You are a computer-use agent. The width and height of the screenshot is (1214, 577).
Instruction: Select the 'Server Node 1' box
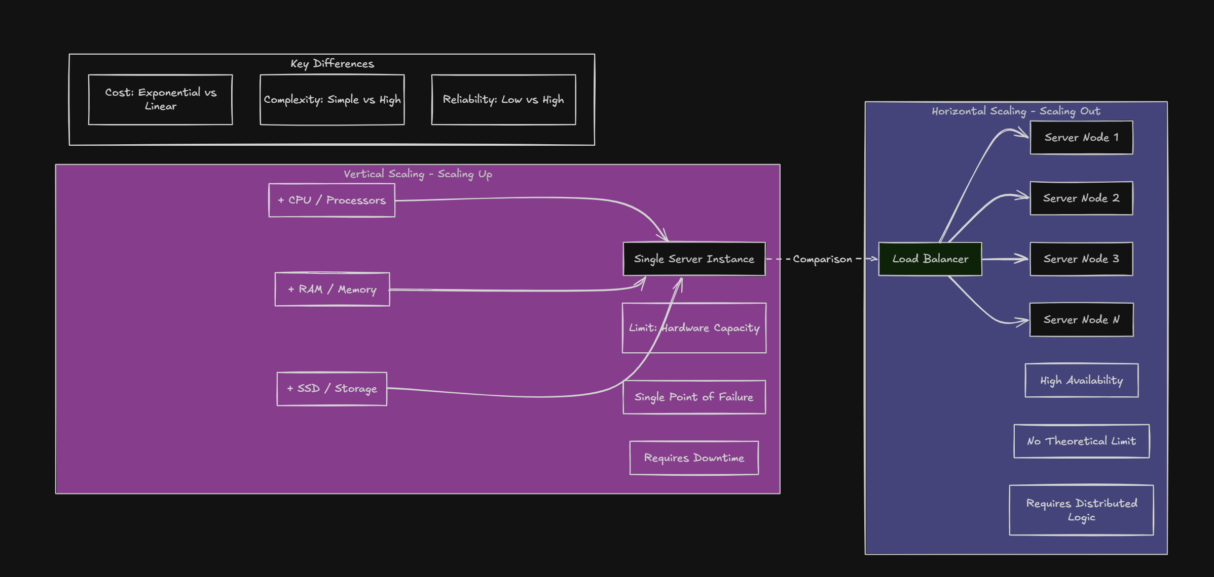point(1081,138)
